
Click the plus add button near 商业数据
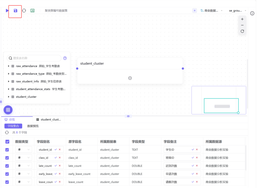coord(195,11)
